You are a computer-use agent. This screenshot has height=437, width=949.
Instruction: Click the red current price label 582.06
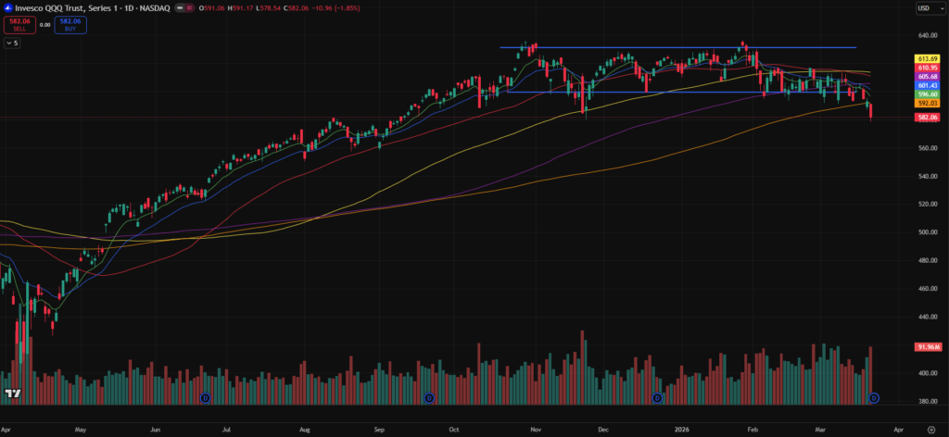pyautogui.click(x=927, y=118)
